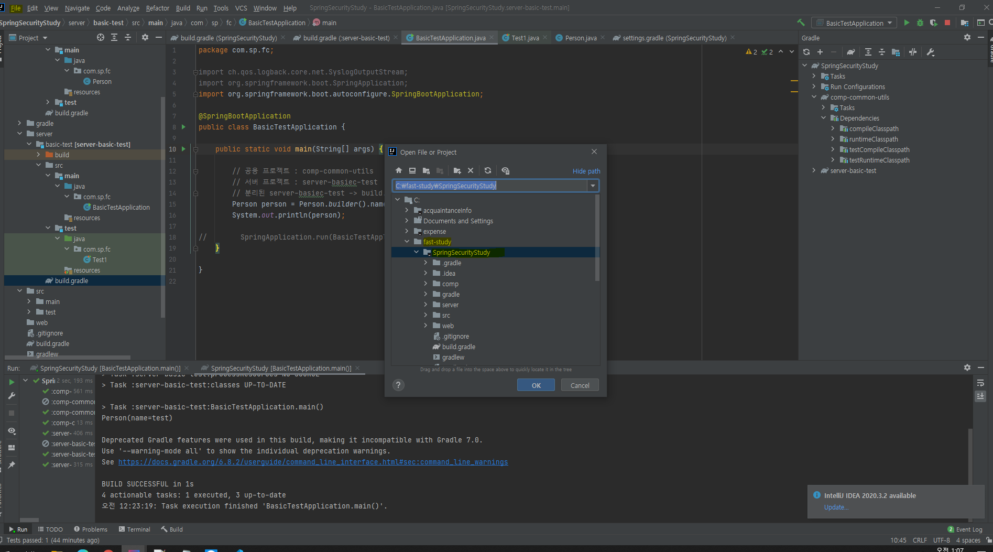993x552 pixels.
Task: Execute Gradle task elephant icon
Action: tap(851, 52)
